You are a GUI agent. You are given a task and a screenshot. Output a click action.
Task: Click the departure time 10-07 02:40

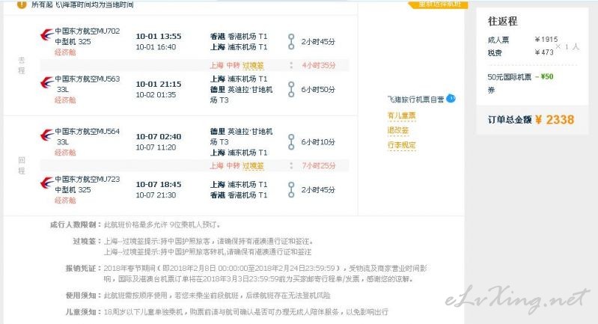click(159, 136)
